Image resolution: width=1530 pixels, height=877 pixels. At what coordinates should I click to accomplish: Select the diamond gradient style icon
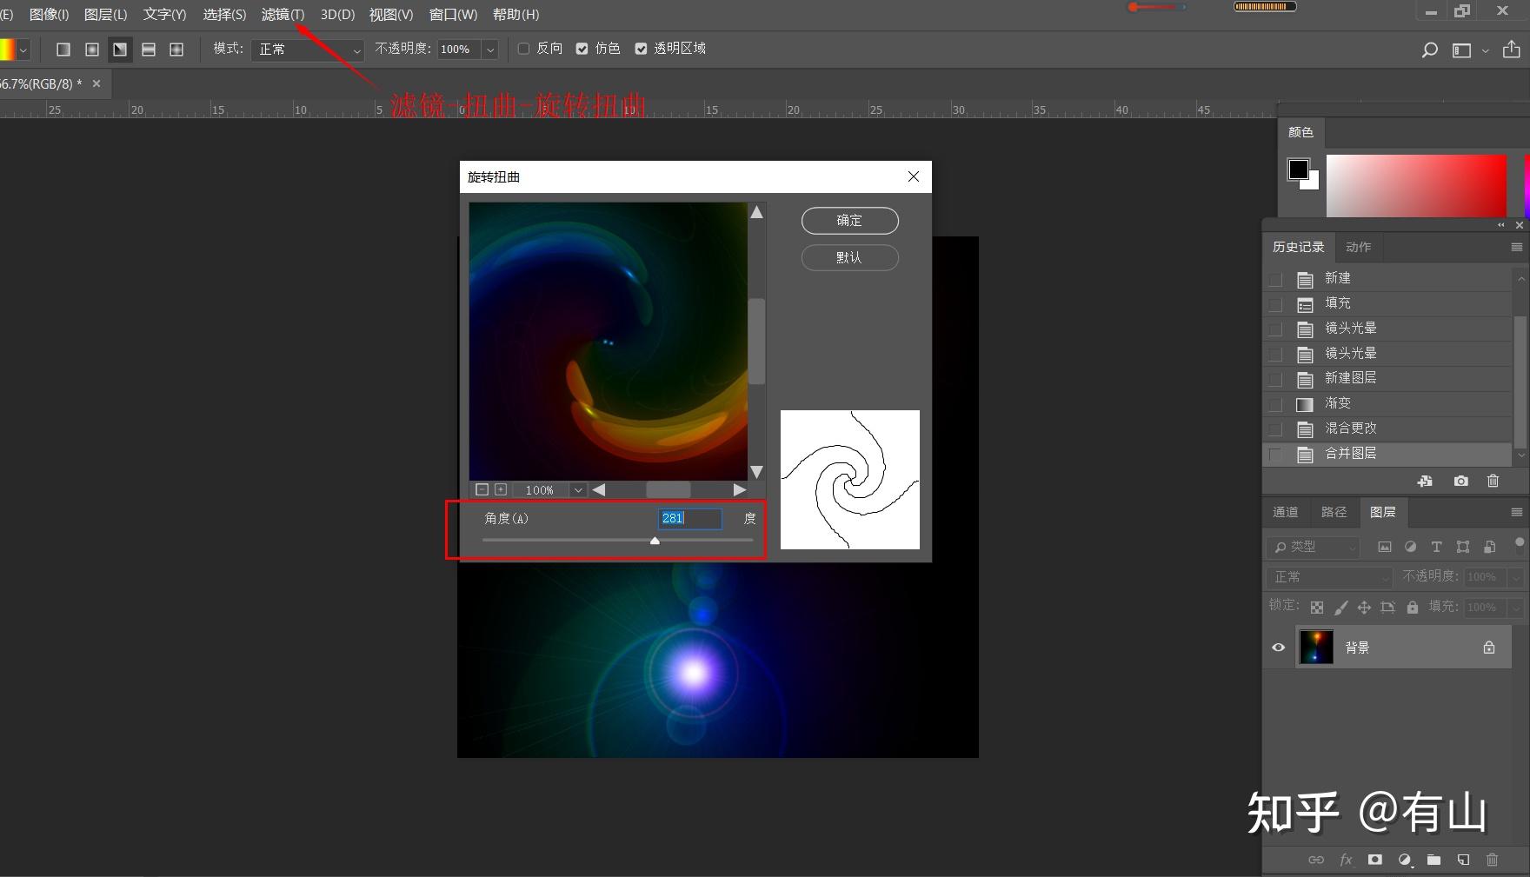click(176, 50)
